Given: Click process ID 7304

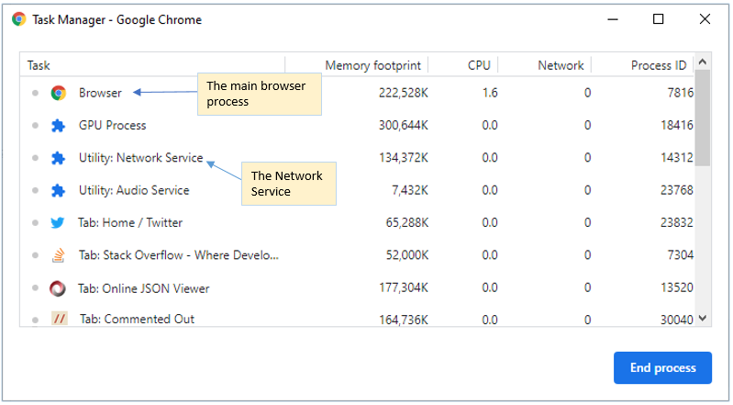Looking at the screenshot, I should [x=680, y=254].
